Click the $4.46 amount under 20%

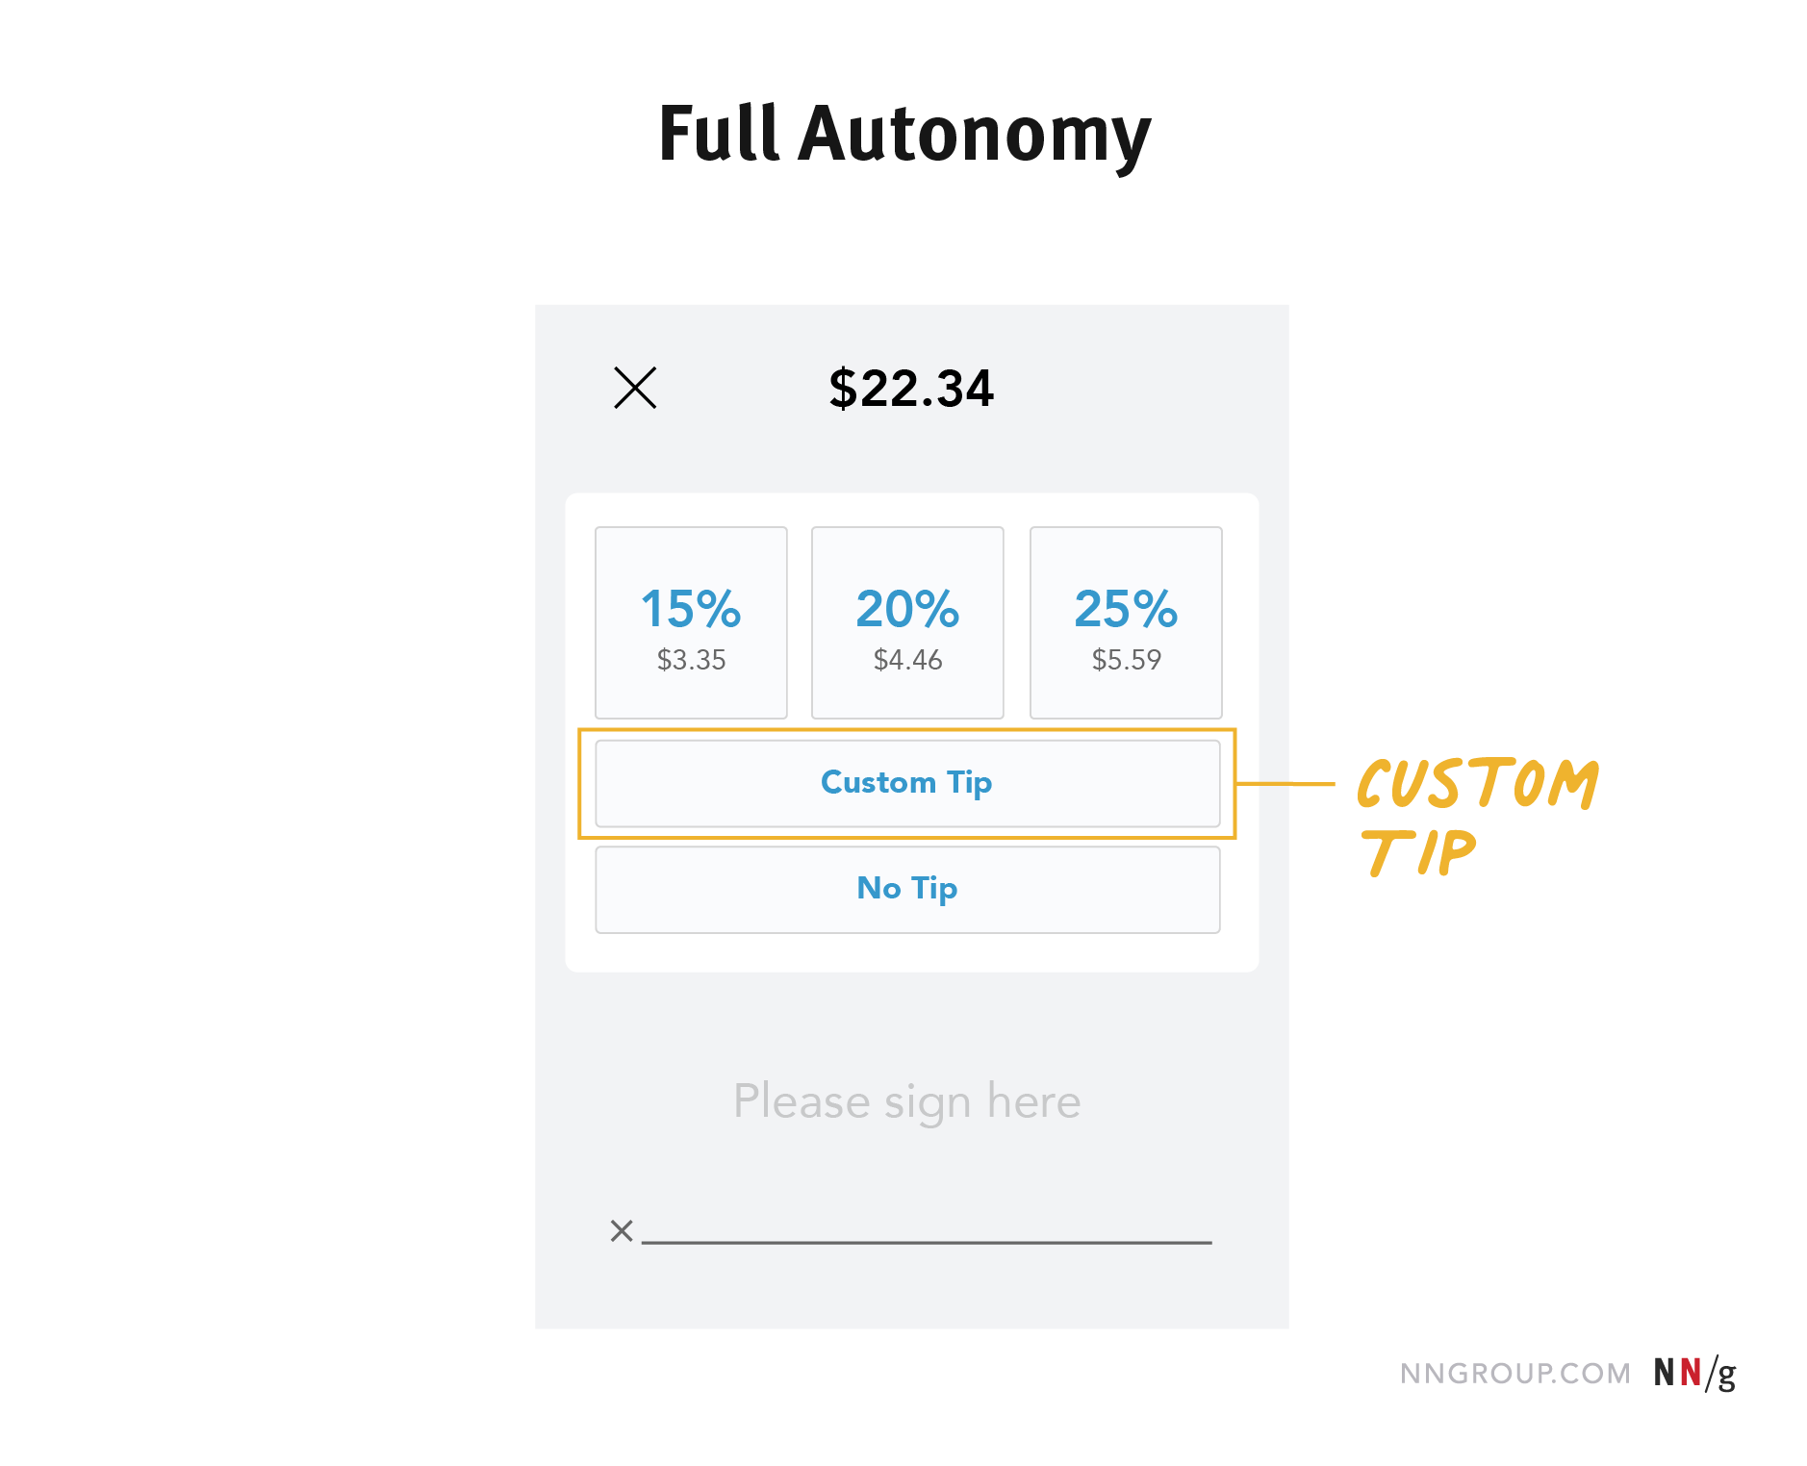907,660
